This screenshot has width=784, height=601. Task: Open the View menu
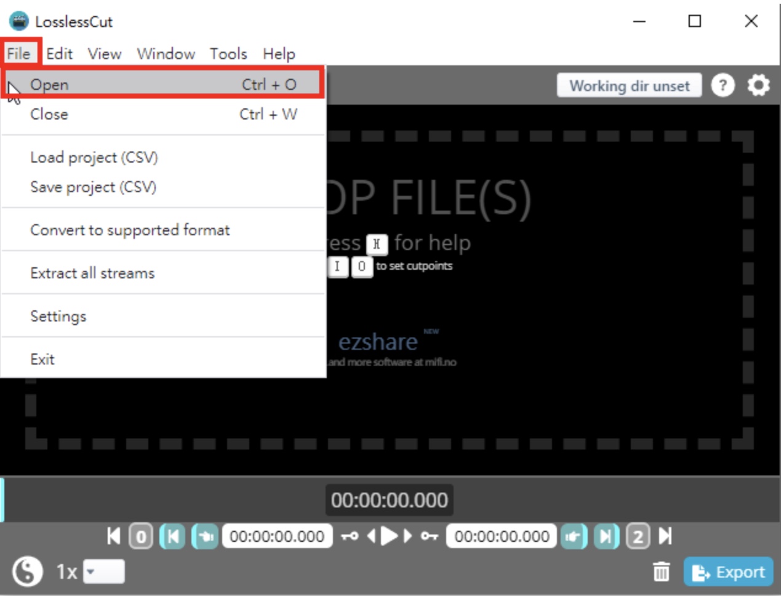pos(104,54)
